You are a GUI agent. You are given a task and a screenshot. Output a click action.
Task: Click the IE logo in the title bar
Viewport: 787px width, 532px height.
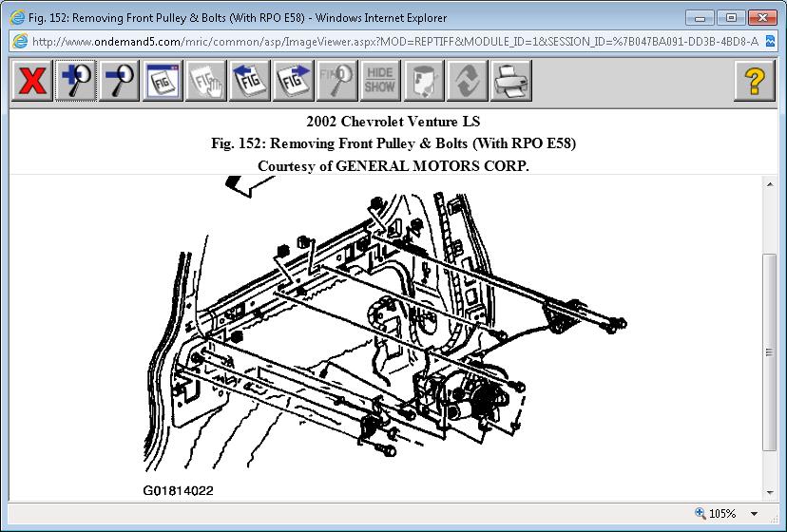[x=17, y=17]
